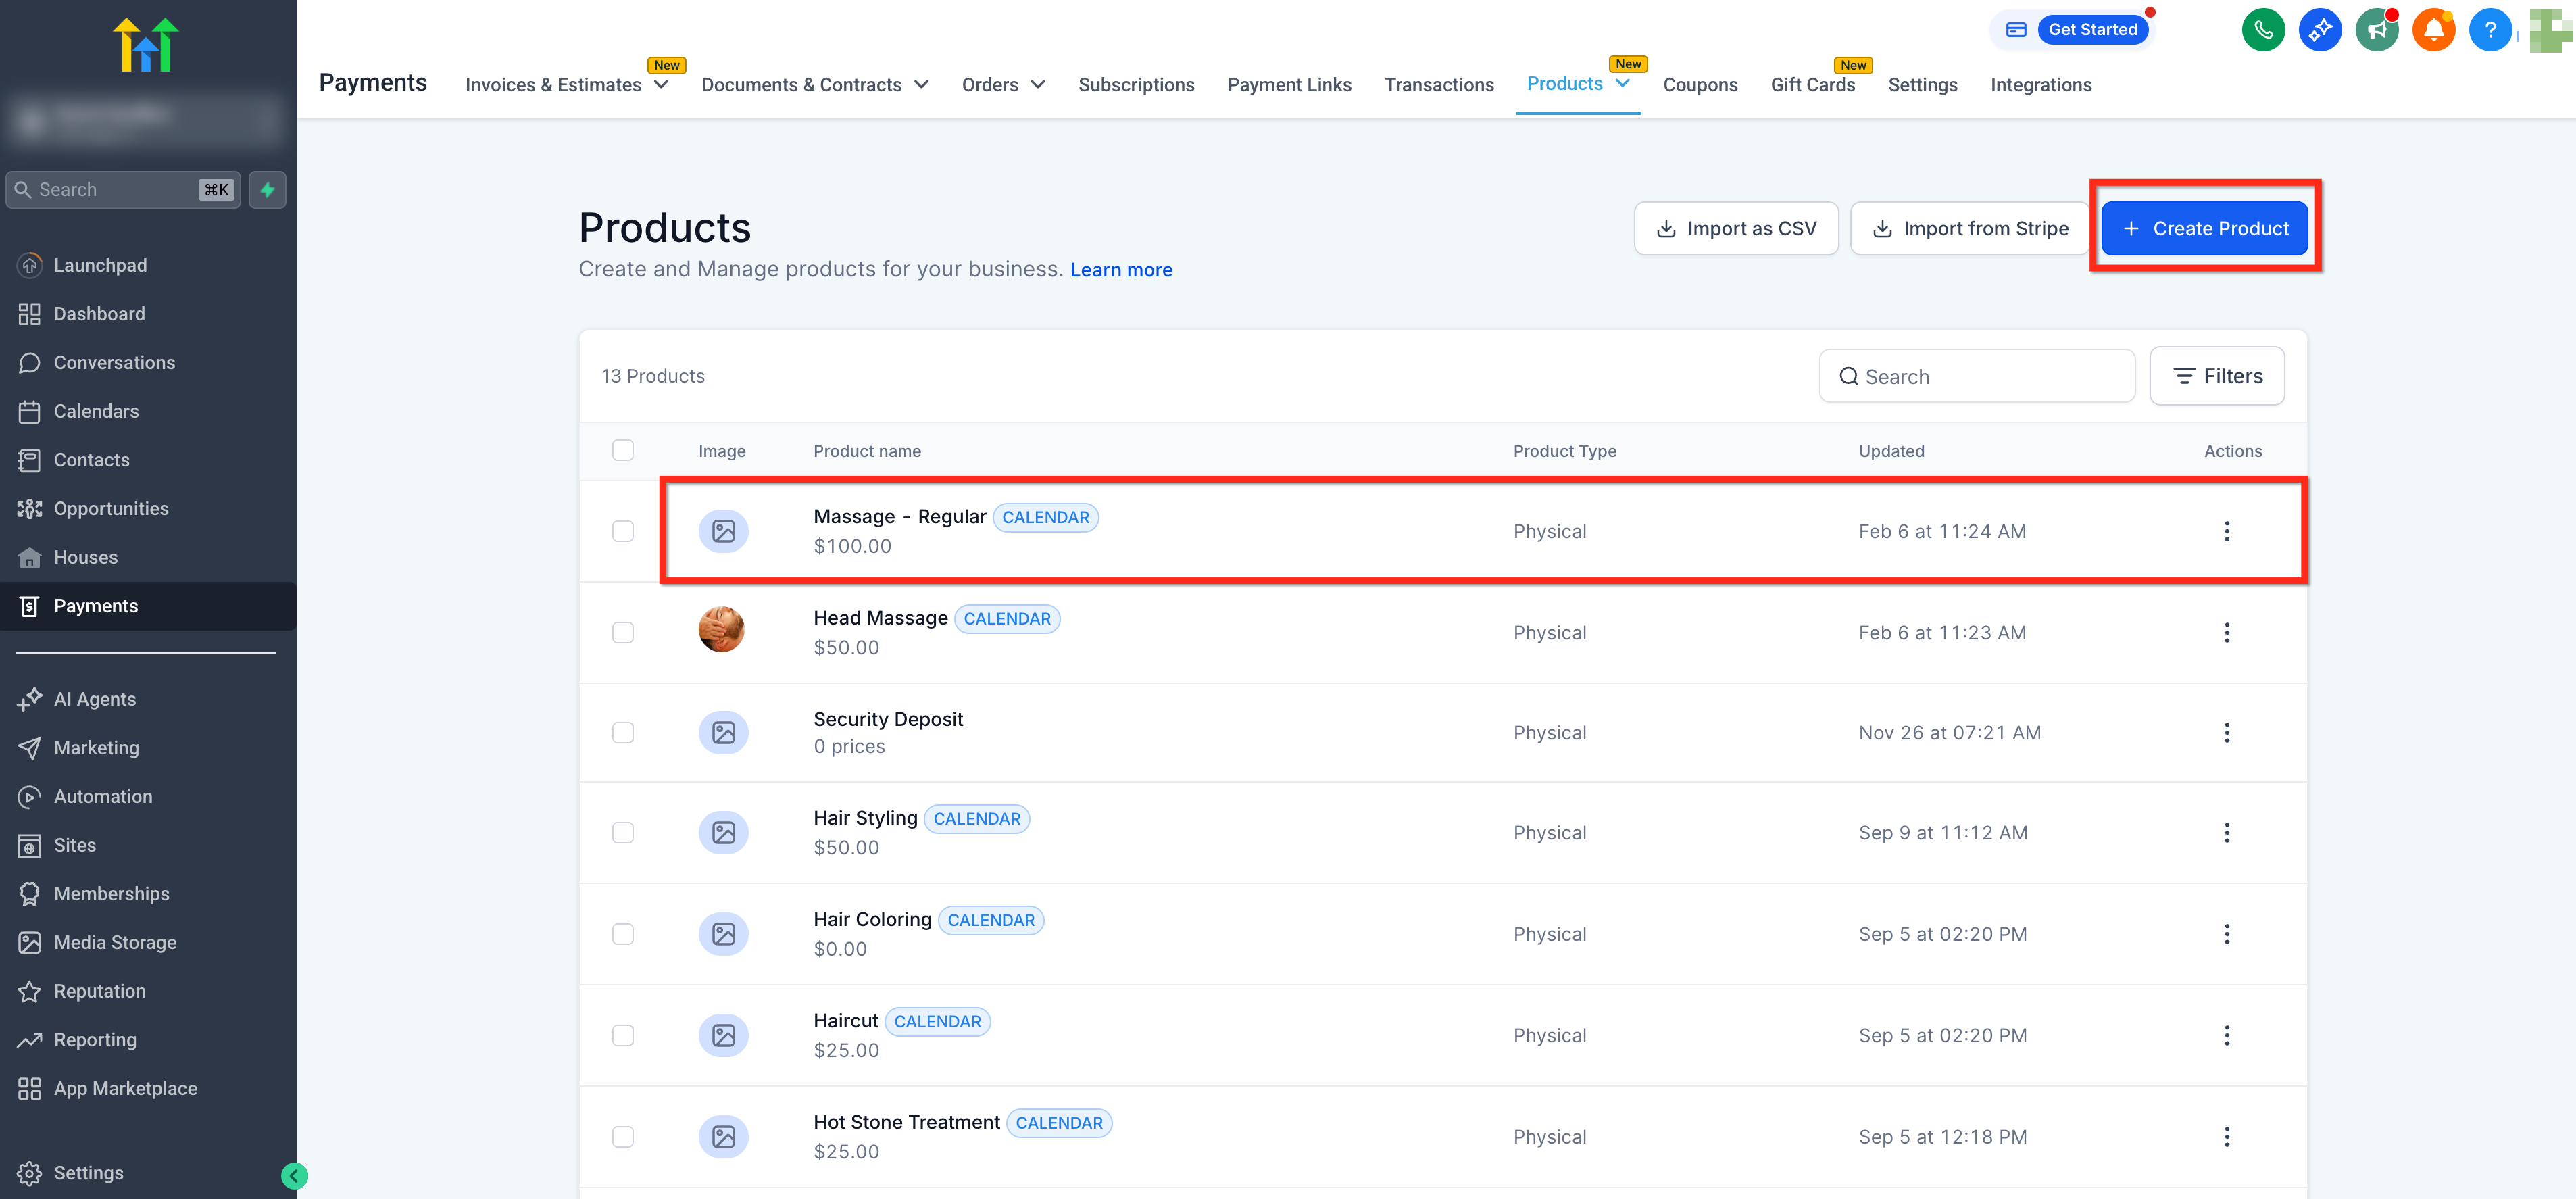Open Automation in the sidebar
Image resolution: width=2576 pixels, height=1199 pixels.
coord(103,797)
